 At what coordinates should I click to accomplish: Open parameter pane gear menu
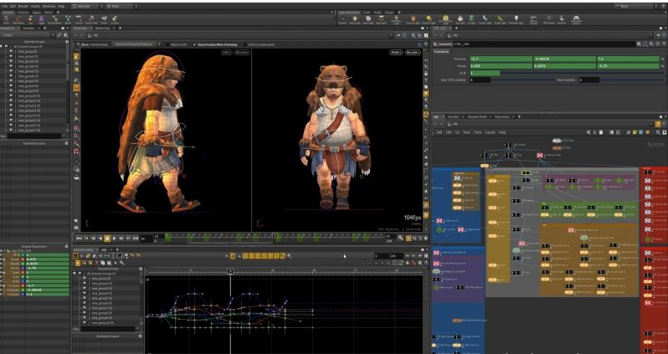click(x=639, y=44)
